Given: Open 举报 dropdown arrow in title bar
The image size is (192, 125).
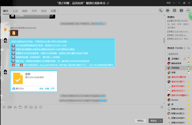Looking at the screenshot, I should (x=174, y=3).
